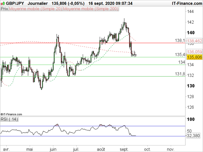This screenshot has height=152, width=203.
Task: Click the 128 price axis label
Action: (x=190, y=97)
